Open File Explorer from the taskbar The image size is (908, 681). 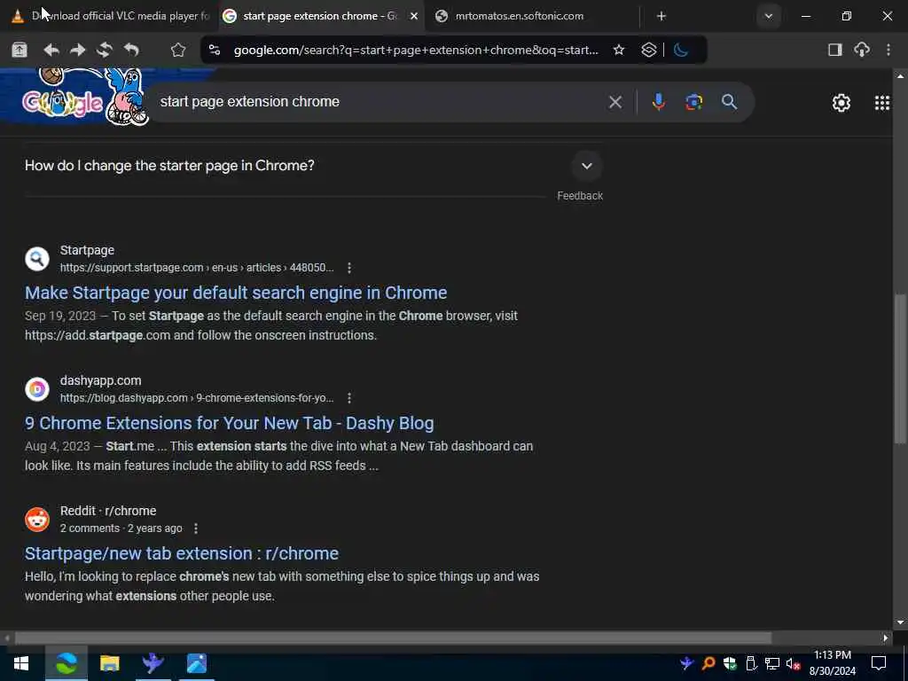109,663
